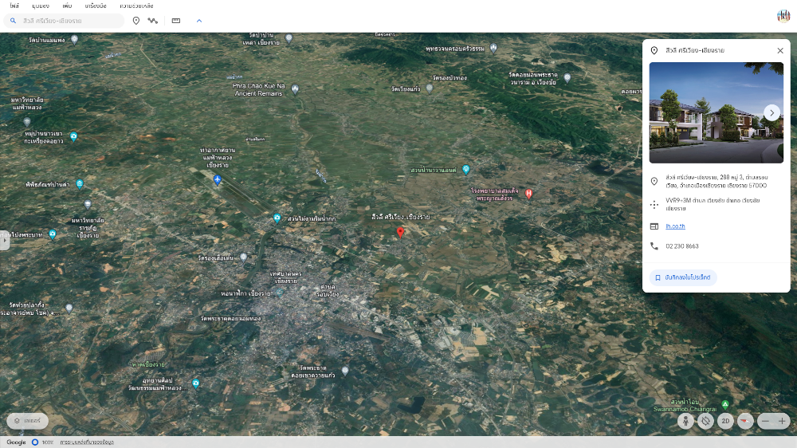
Task: Collapse the top toolbar with blue chevron
Action: tap(199, 21)
